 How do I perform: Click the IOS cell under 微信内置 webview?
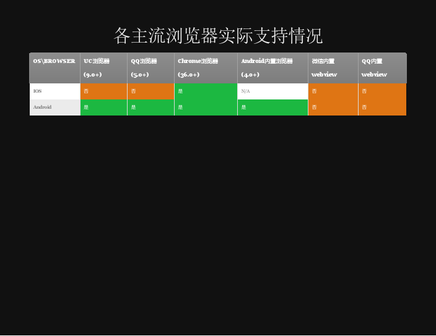(x=333, y=91)
